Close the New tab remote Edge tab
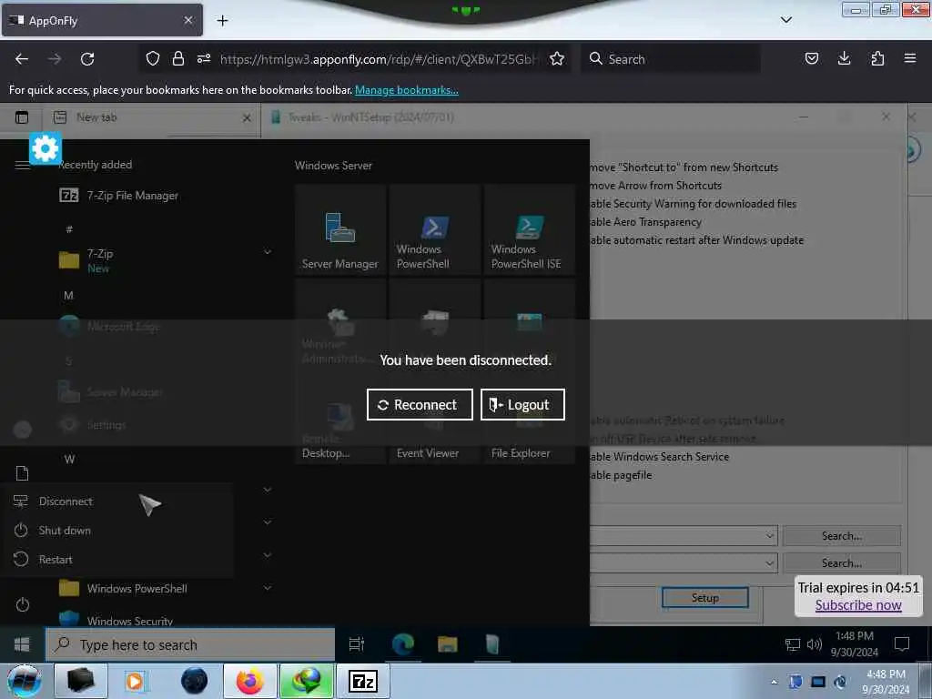The width and height of the screenshot is (932, 699). 247,118
